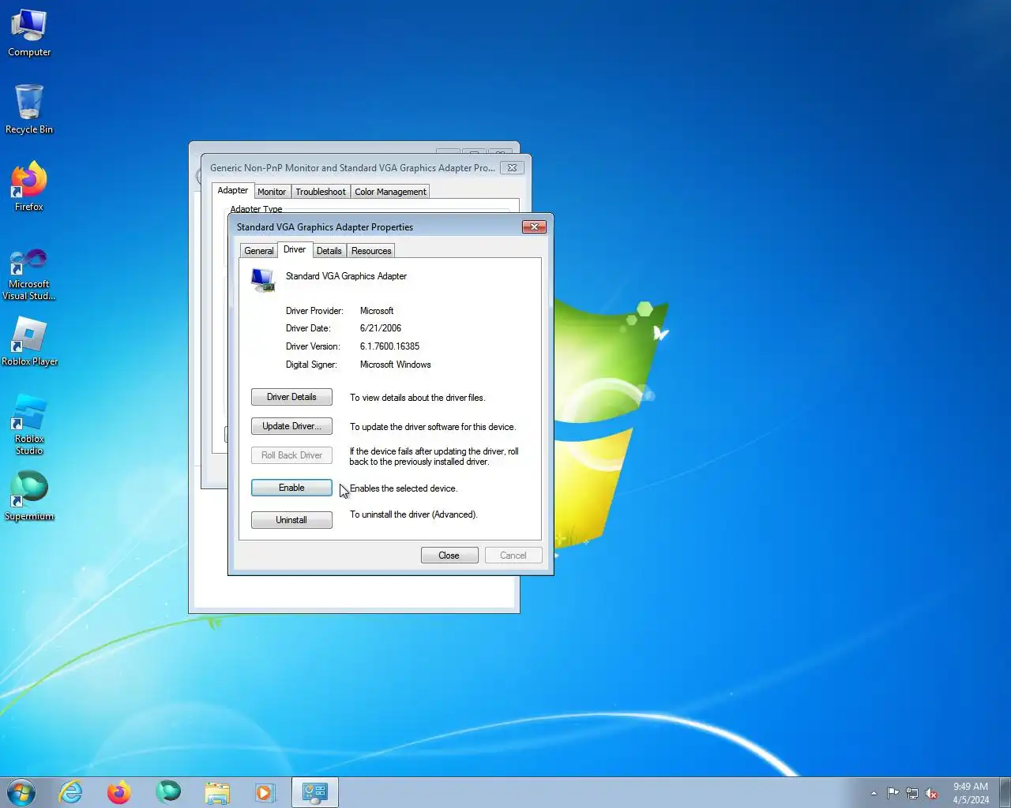Viewport: 1011px width, 808px height.
Task: Open the network tray icon
Action: [x=912, y=793]
